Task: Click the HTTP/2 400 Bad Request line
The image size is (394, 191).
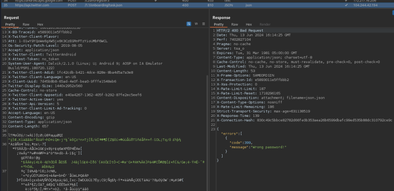Action: pyautogui.click(x=240, y=30)
